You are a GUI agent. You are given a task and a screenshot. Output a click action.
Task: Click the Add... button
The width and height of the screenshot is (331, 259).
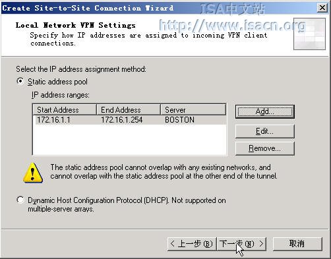coord(265,111)
